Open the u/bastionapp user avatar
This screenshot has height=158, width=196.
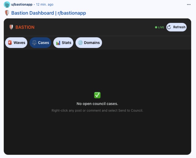(x=7, y=4)
